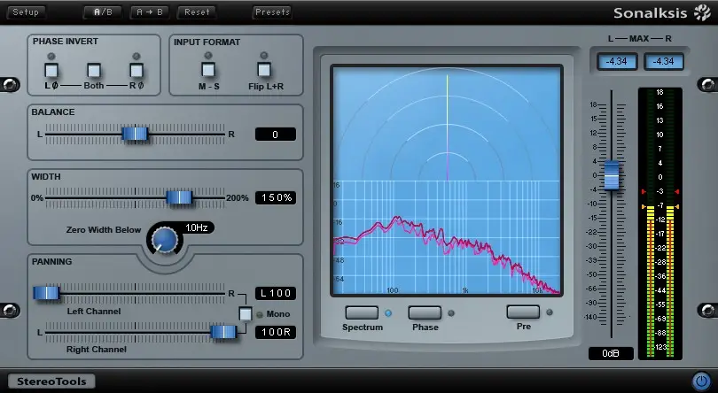This screenshot has height=393, width=718.
Task: Enable the Phase display button
Action: click(425, 313)
